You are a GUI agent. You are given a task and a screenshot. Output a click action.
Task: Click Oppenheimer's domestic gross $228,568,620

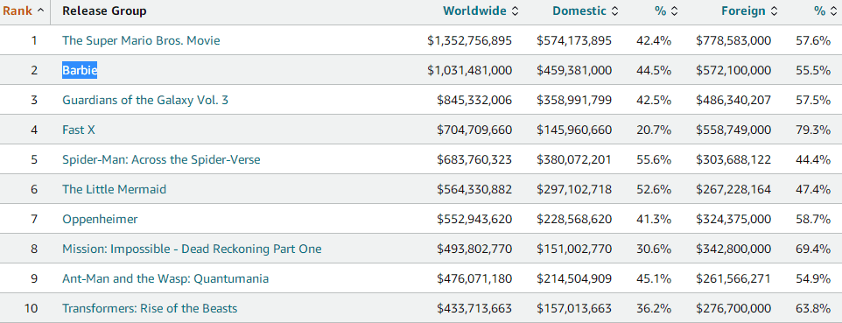pyautogui.click(x=573, y=220)
